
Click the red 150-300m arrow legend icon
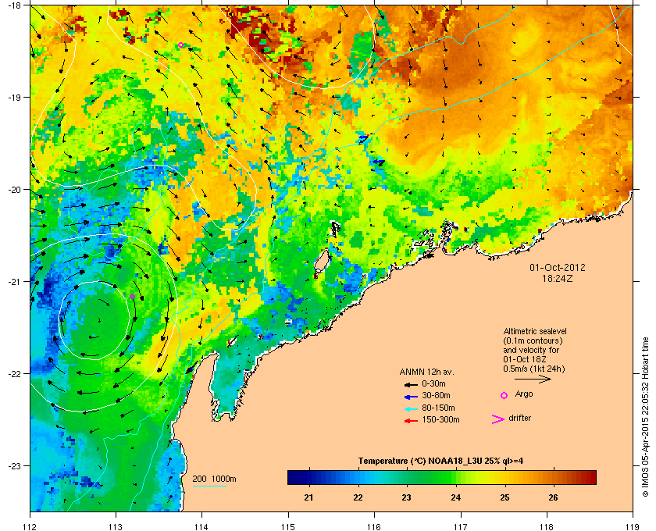[411, 421]
